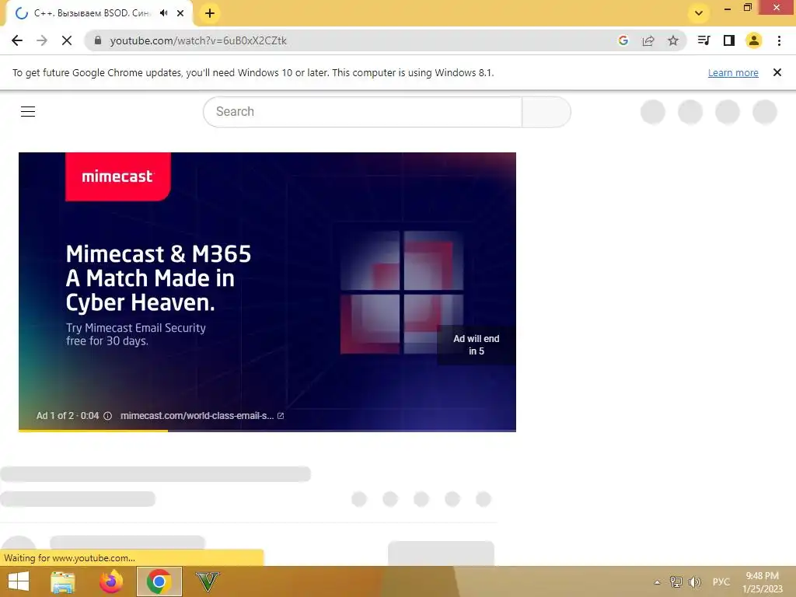The width and height of the screenshot is (796, 597).
Task: Visit the mimecast.com advertiser link
Action: pyautogui.click(x=197, y=416)
